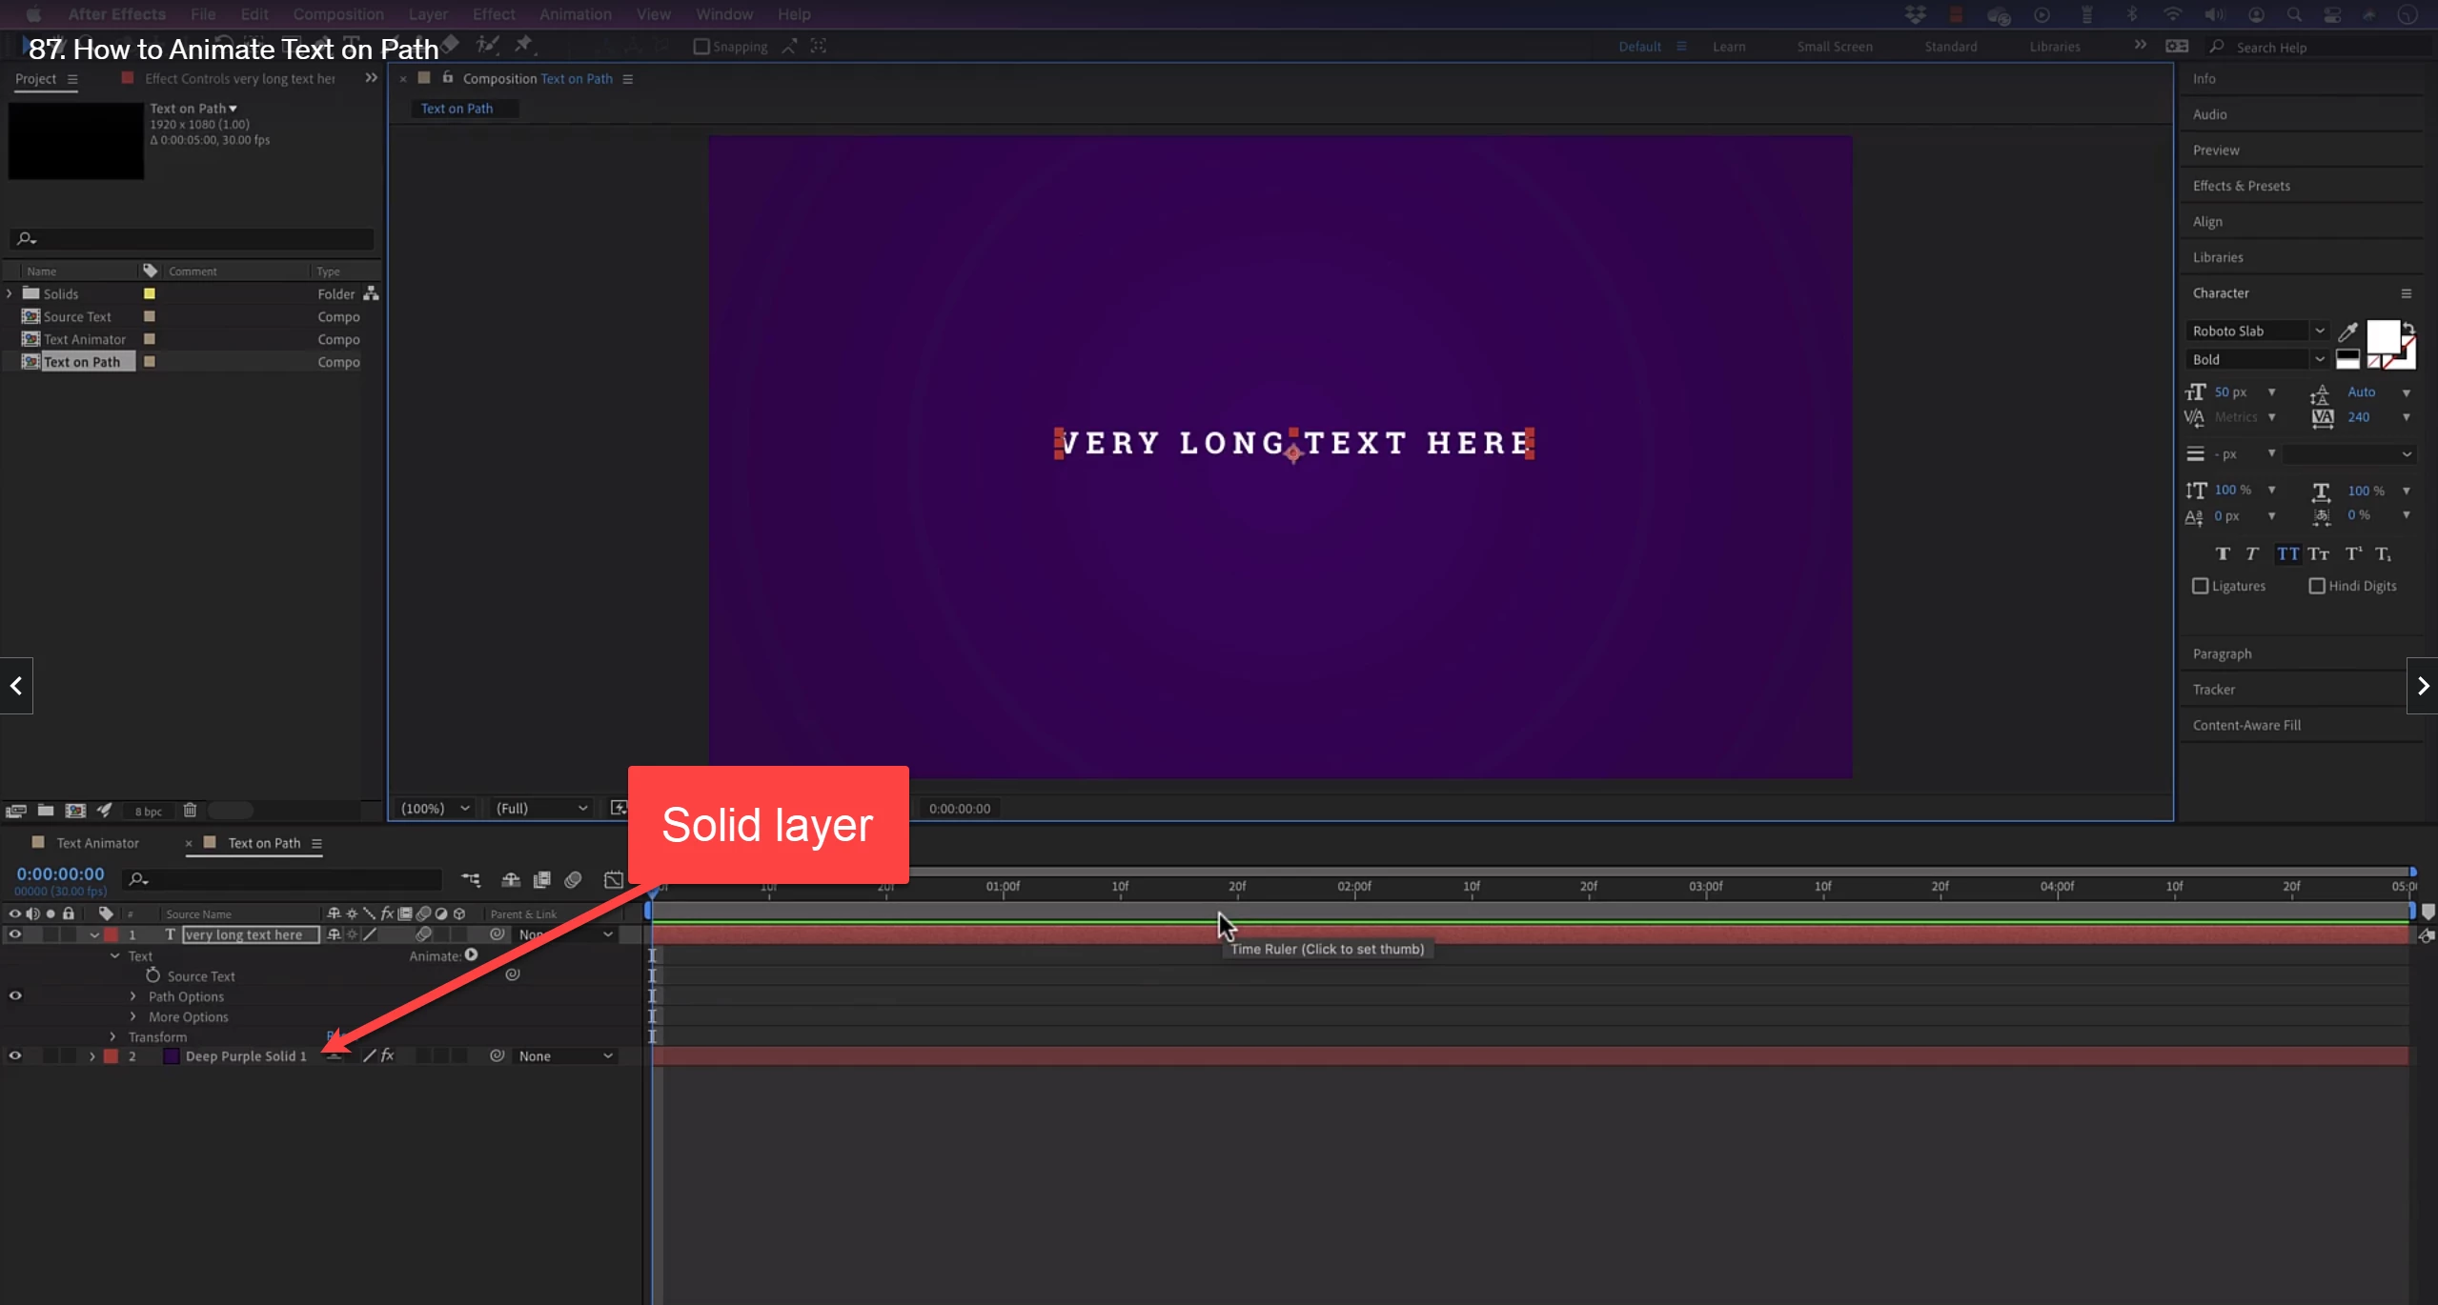Open the Animation menu
Viewport: 2438px width, 1305px height.
[x=575, y=14]
